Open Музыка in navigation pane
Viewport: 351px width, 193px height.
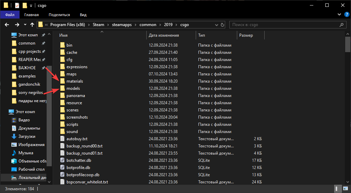click(26, 153)
